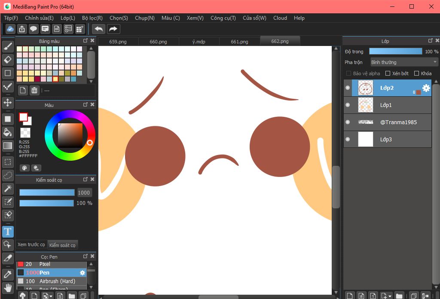Duplicate the layer using the Lớp panel icon

coord(413,296)
